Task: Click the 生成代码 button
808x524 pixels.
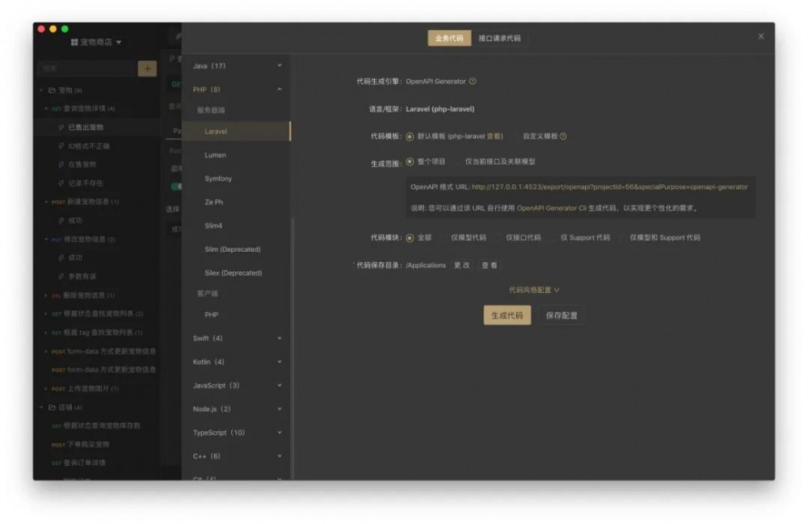Action: [x=507, y=315]
